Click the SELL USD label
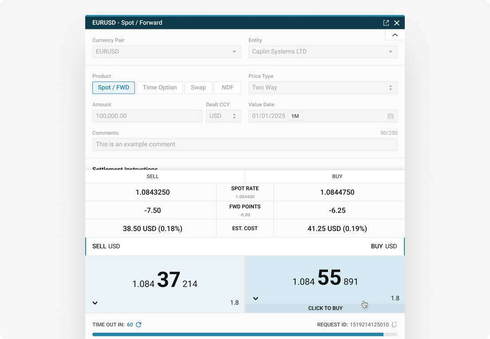 click(x=106, y=246)
